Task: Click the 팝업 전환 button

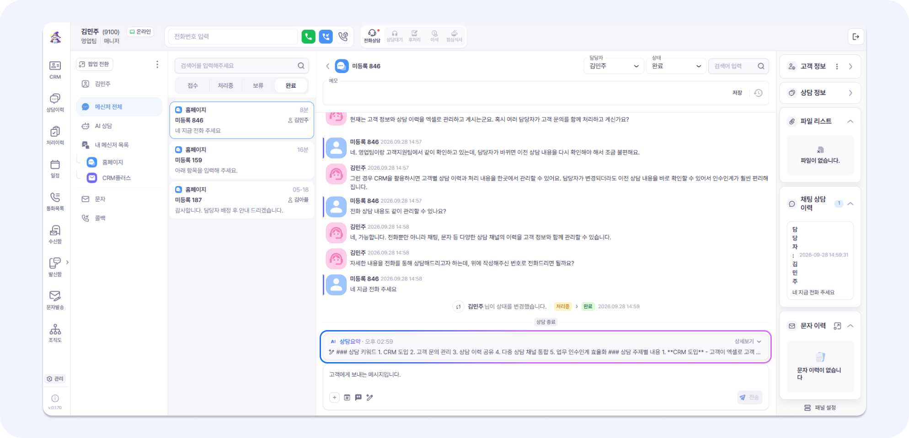Action: coord(95,64)
